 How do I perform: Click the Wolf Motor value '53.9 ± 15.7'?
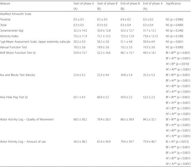click(x=80, y=53)
